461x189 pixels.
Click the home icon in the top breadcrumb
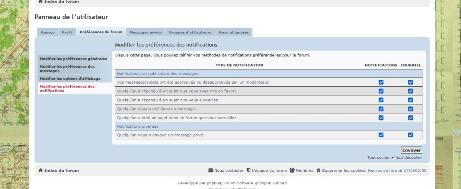tap(40, 2)
